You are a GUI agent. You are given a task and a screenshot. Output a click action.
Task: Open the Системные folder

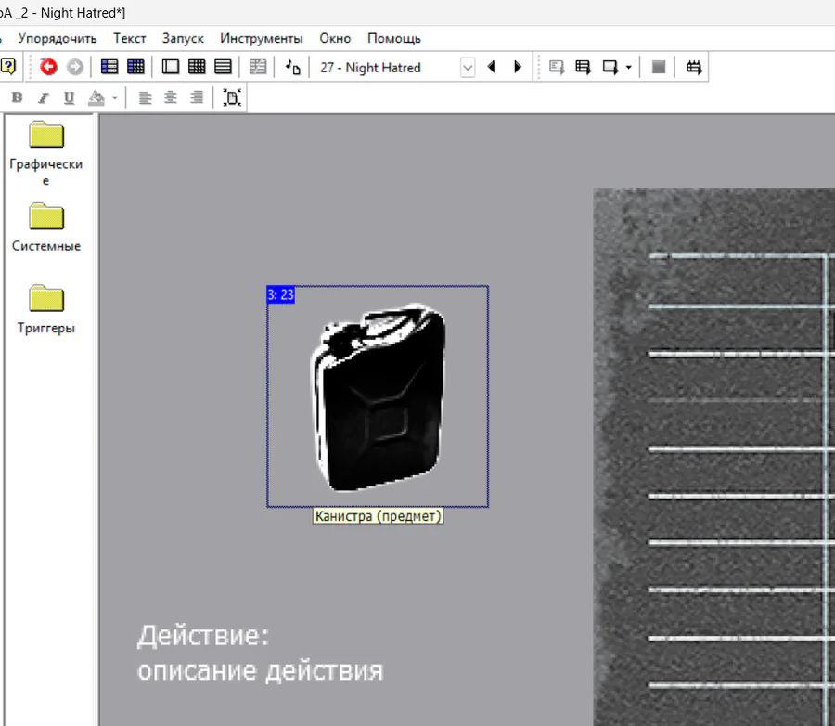(x=46, y=227)
